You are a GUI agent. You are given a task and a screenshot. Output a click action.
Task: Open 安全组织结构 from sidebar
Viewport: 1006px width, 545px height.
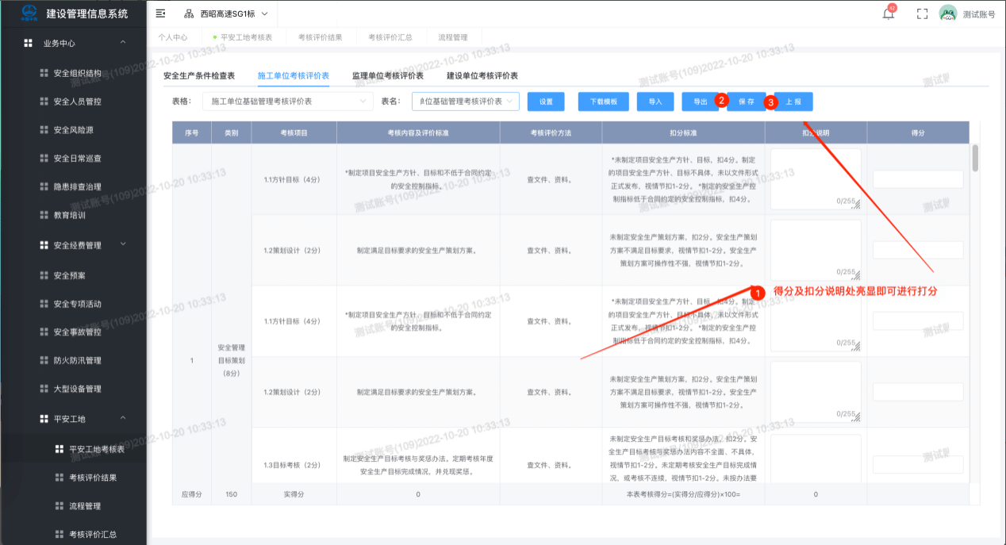click(77, 73)
